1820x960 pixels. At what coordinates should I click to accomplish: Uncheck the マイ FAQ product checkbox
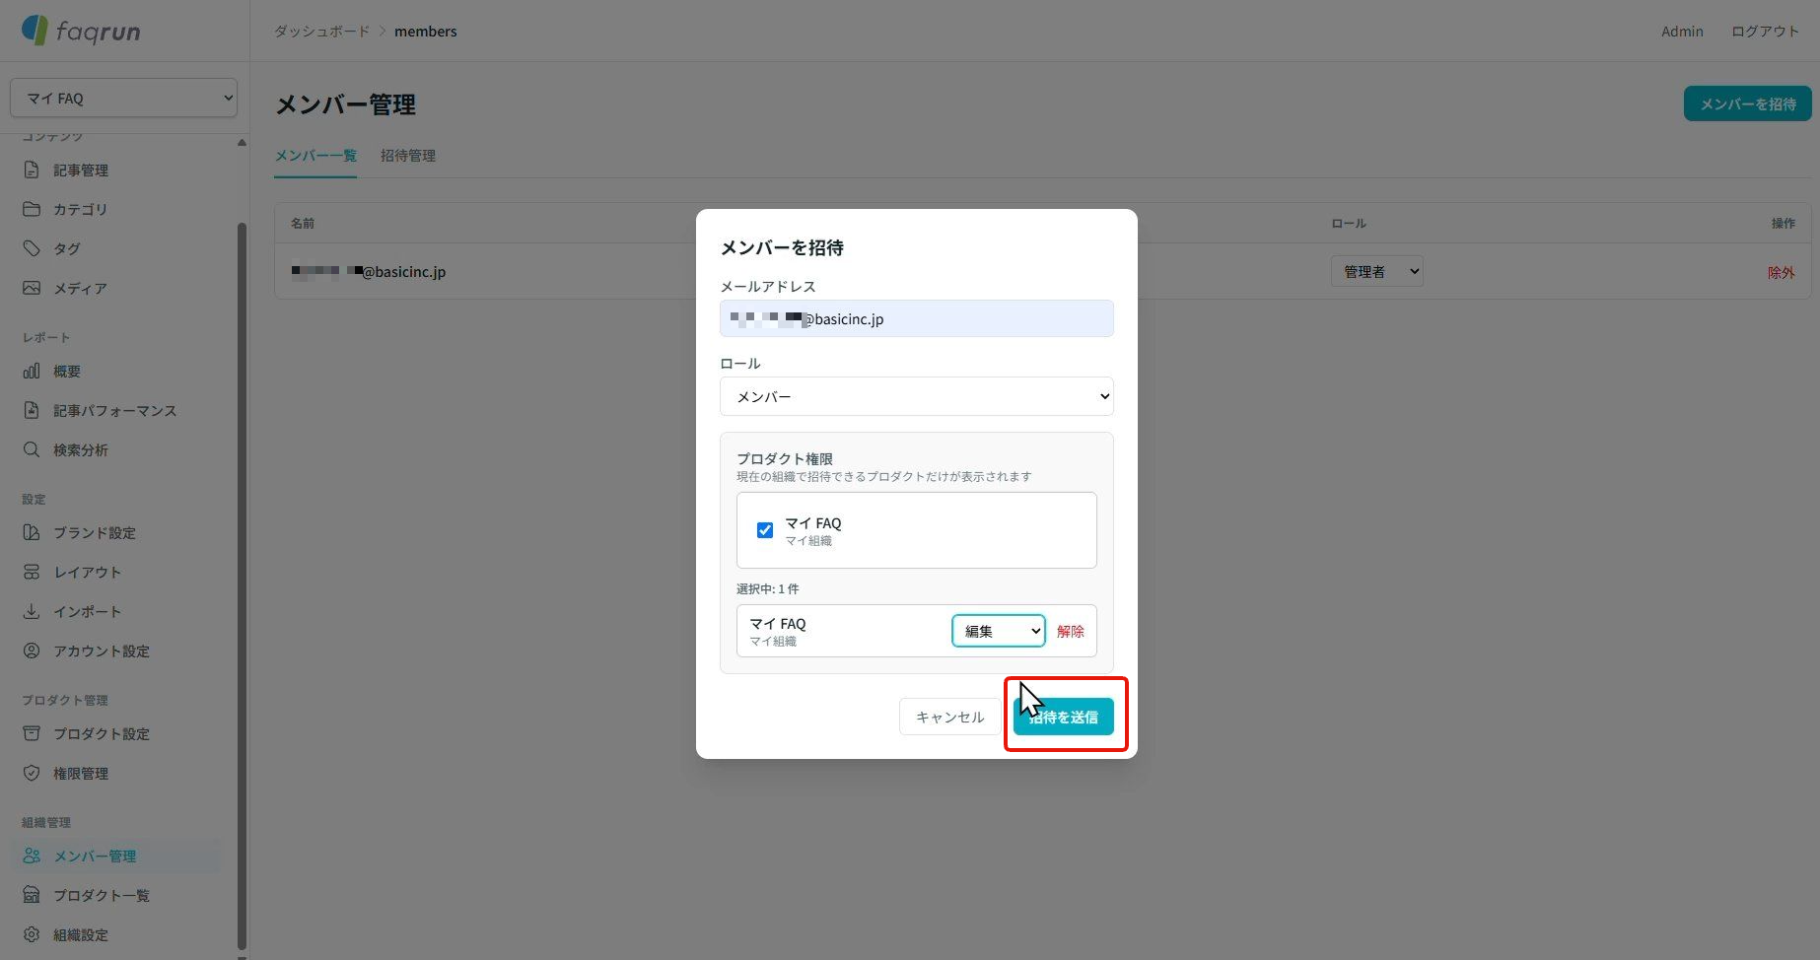[765, 530]
